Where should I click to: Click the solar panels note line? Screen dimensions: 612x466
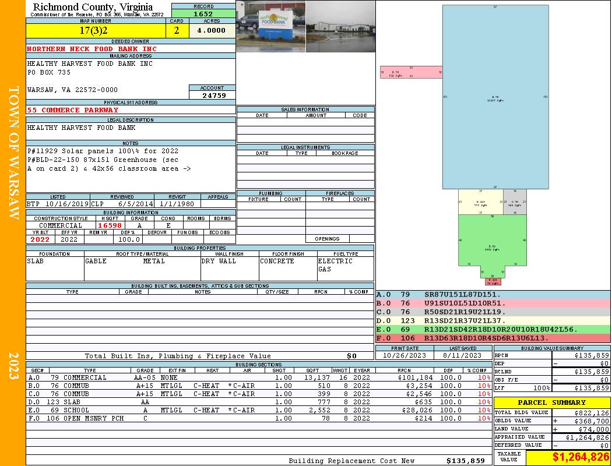pyautogui.click(x=103, y=151)
